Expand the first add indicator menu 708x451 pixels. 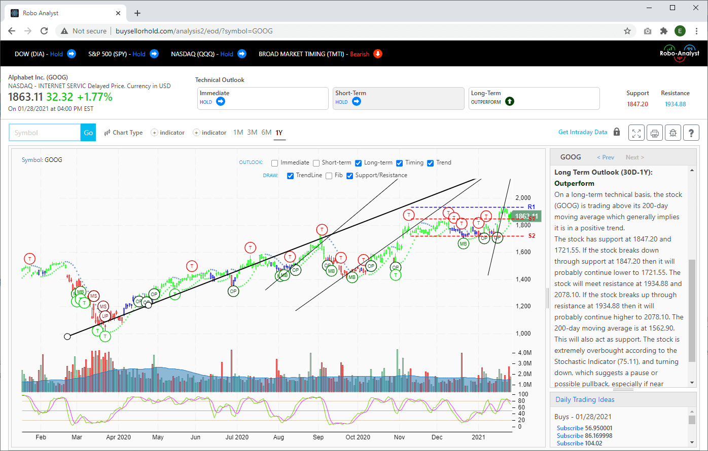(168, 133)
